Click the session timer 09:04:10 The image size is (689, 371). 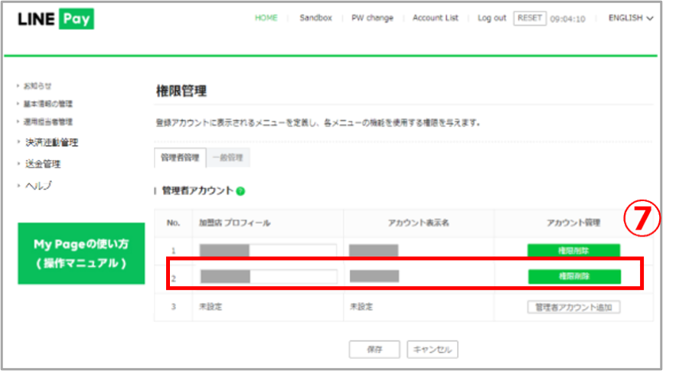tap(568, 19)
